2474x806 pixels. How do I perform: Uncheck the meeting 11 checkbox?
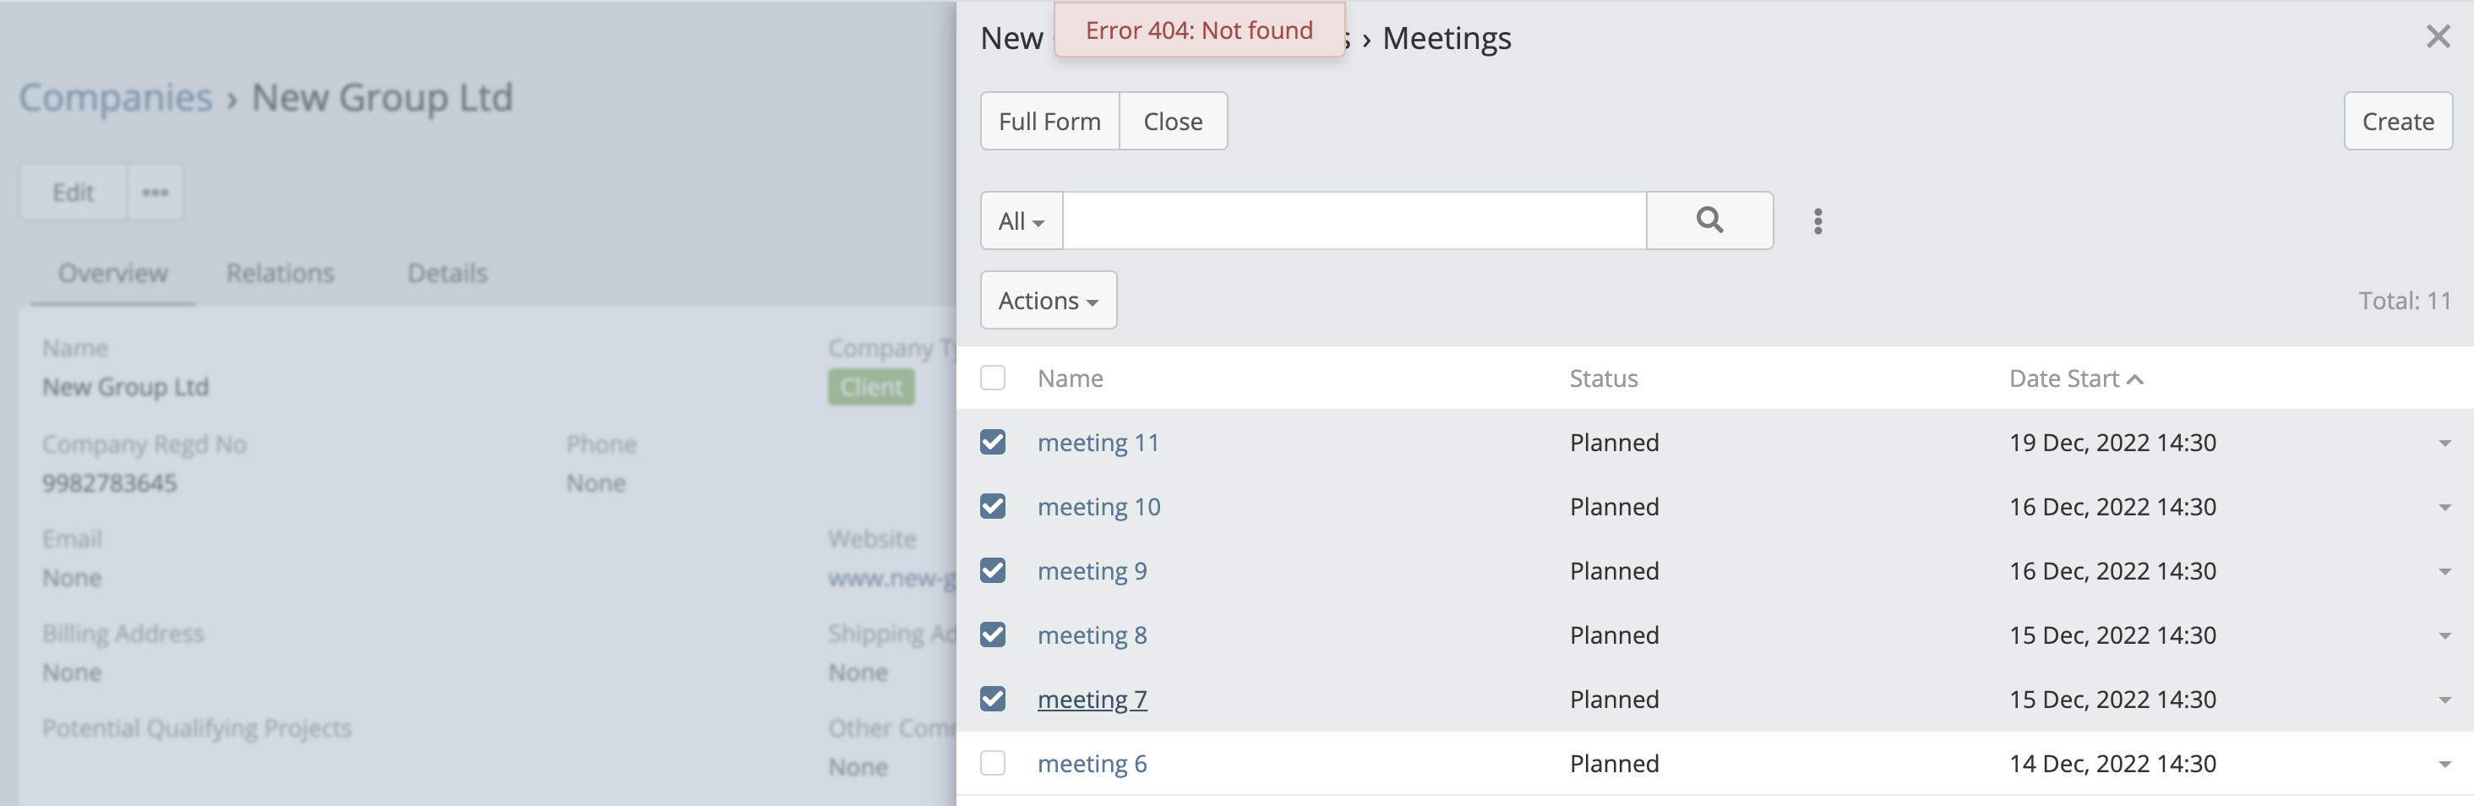click(993, 442)
